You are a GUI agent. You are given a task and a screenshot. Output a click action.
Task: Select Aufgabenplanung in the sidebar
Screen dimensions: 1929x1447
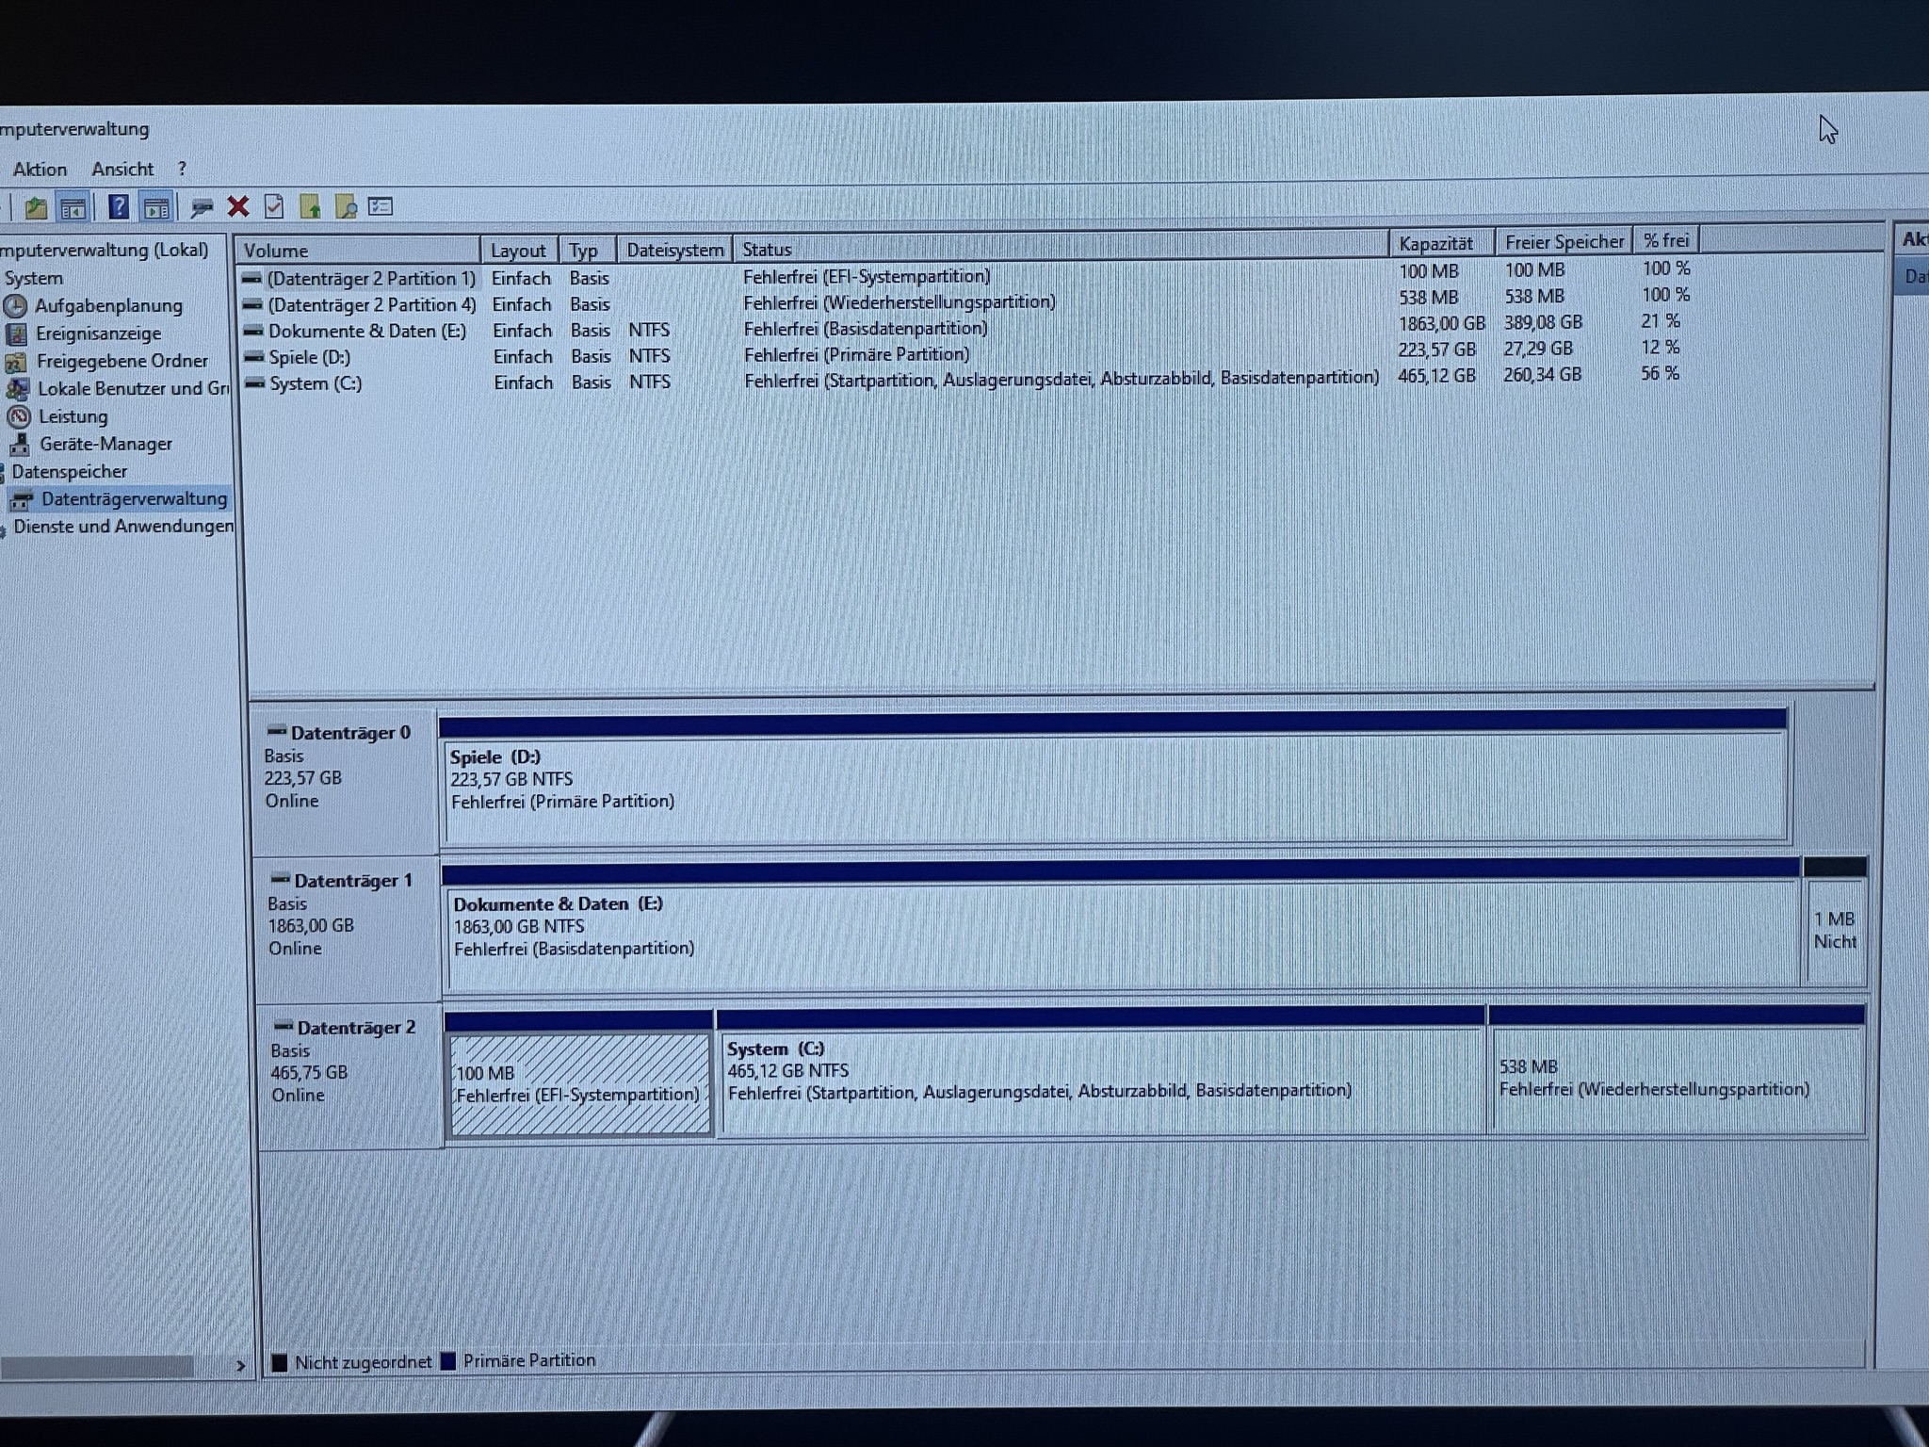108,305
